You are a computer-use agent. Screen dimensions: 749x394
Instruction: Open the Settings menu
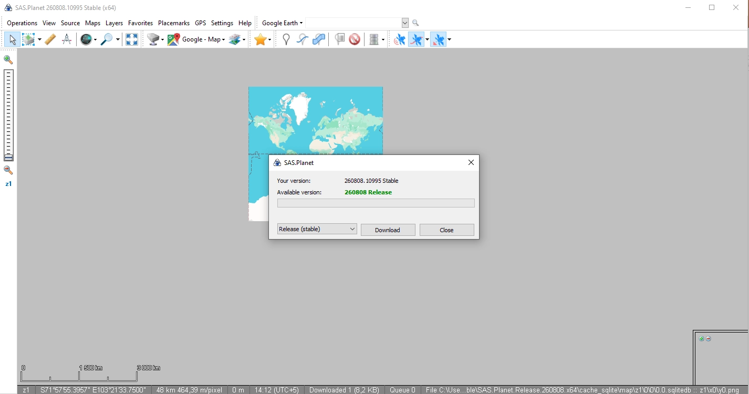click(x=222, y=23)
